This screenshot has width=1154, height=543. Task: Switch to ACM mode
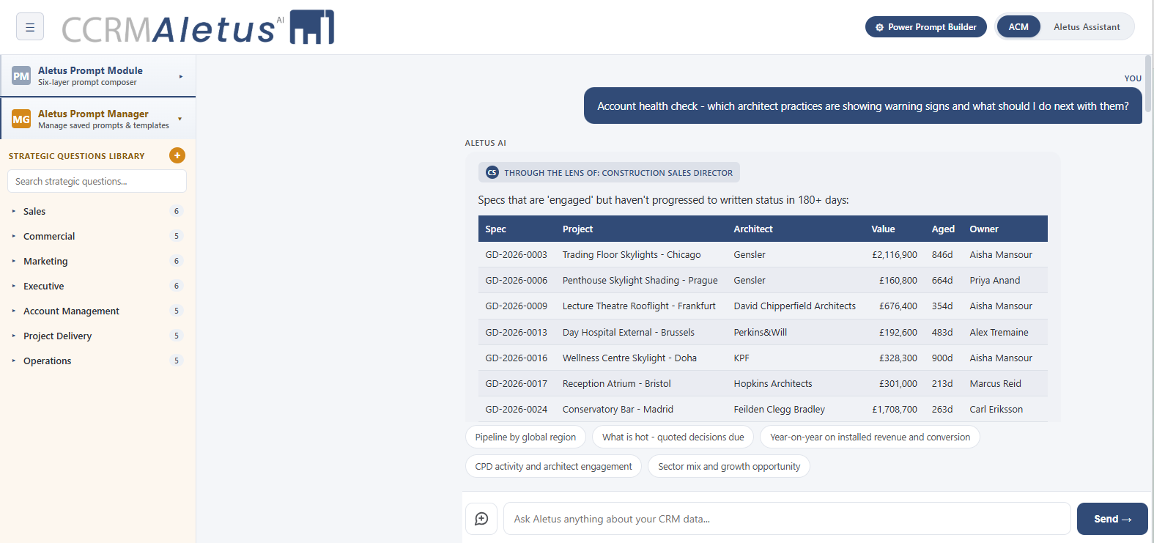point(1018,27)
